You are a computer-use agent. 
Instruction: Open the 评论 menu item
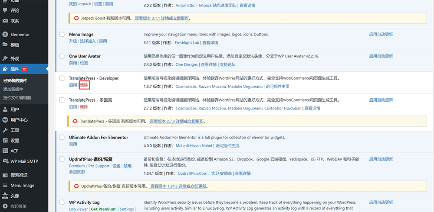pyautogui.click(x=15, y=10)
